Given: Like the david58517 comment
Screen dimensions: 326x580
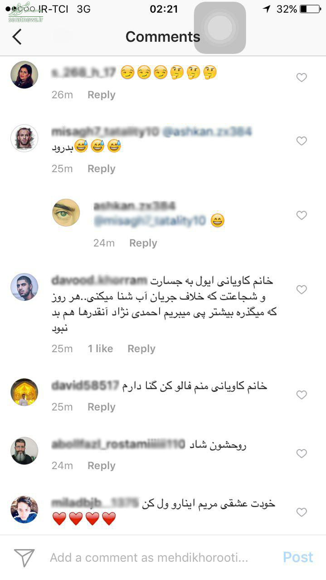Looking at the screenshot, I should (302, 395).
